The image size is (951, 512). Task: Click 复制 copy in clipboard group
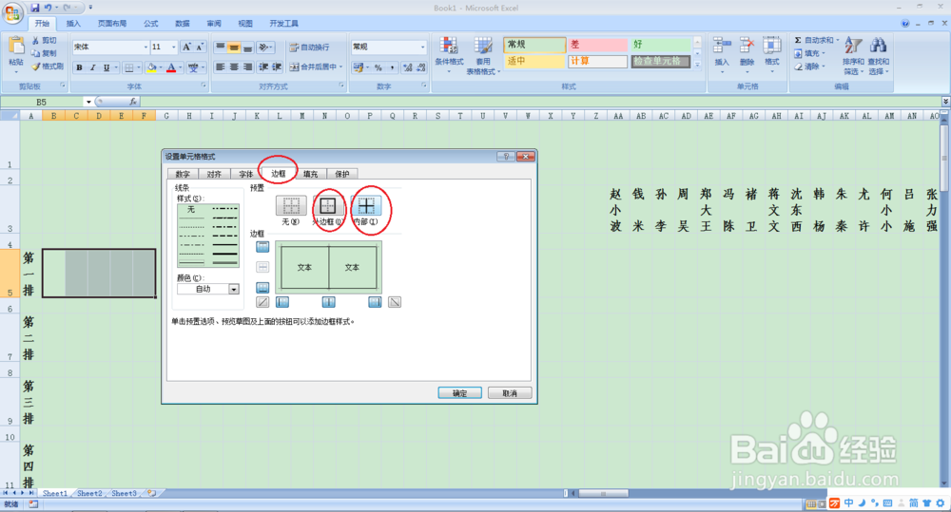point(45,53)
